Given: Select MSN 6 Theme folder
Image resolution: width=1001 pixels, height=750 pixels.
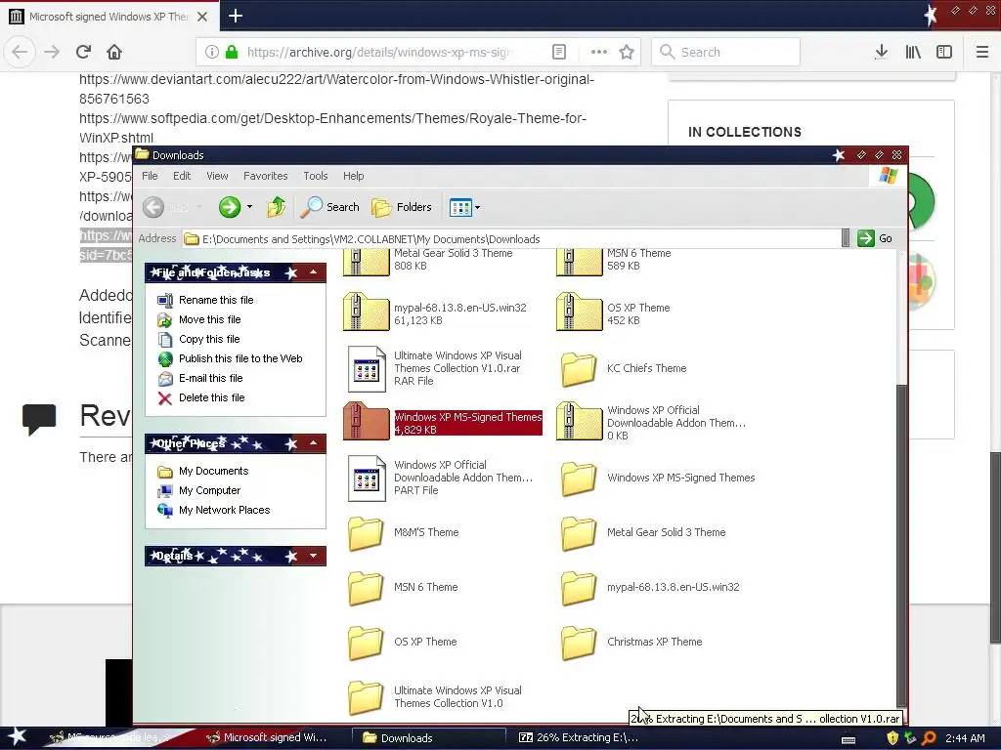Looking at the screenshot, I should pos(403,587).
